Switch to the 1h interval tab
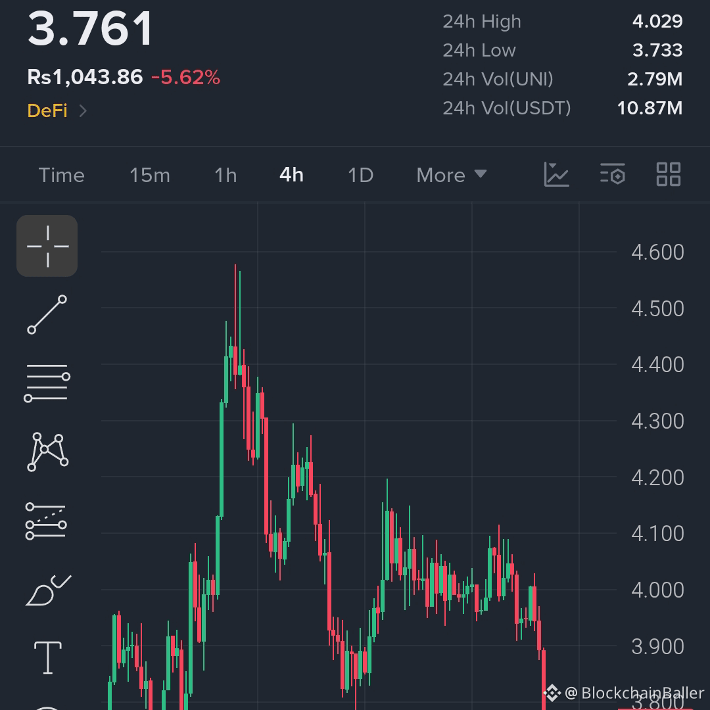 click(x=225, y=176)
